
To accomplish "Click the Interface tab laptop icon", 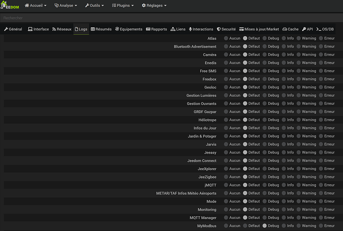I will 30,29.
